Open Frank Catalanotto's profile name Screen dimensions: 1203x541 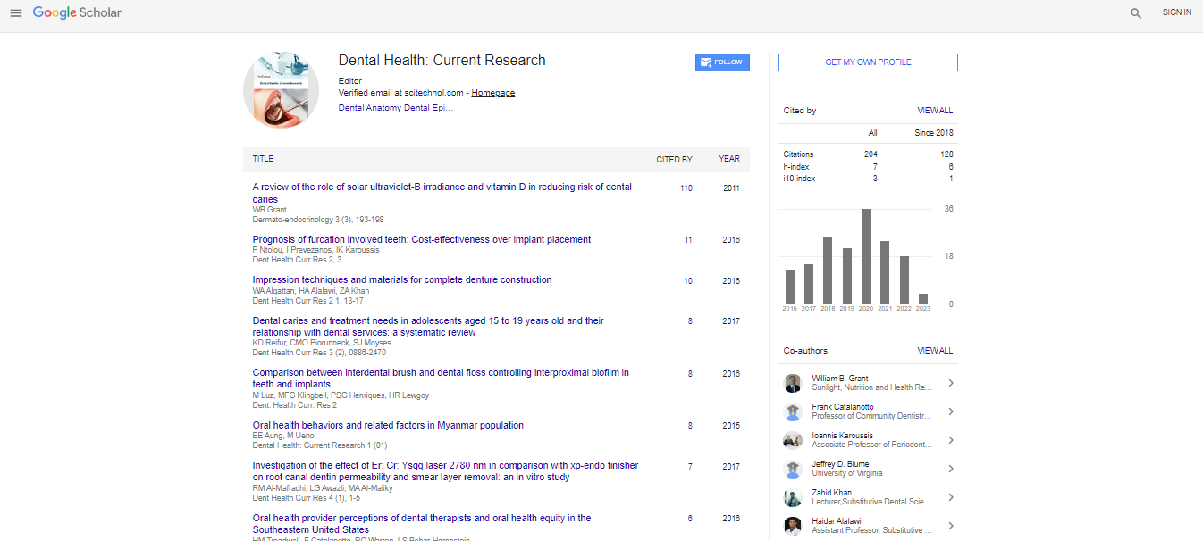pyautogui.click(x=843, y=407)
